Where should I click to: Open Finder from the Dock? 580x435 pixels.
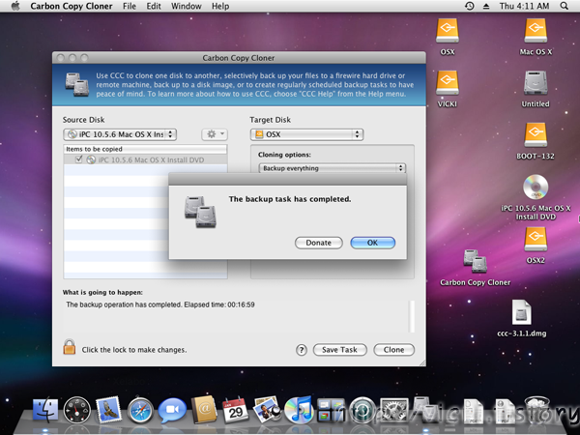pyautogui.click(x=45, y=410)
